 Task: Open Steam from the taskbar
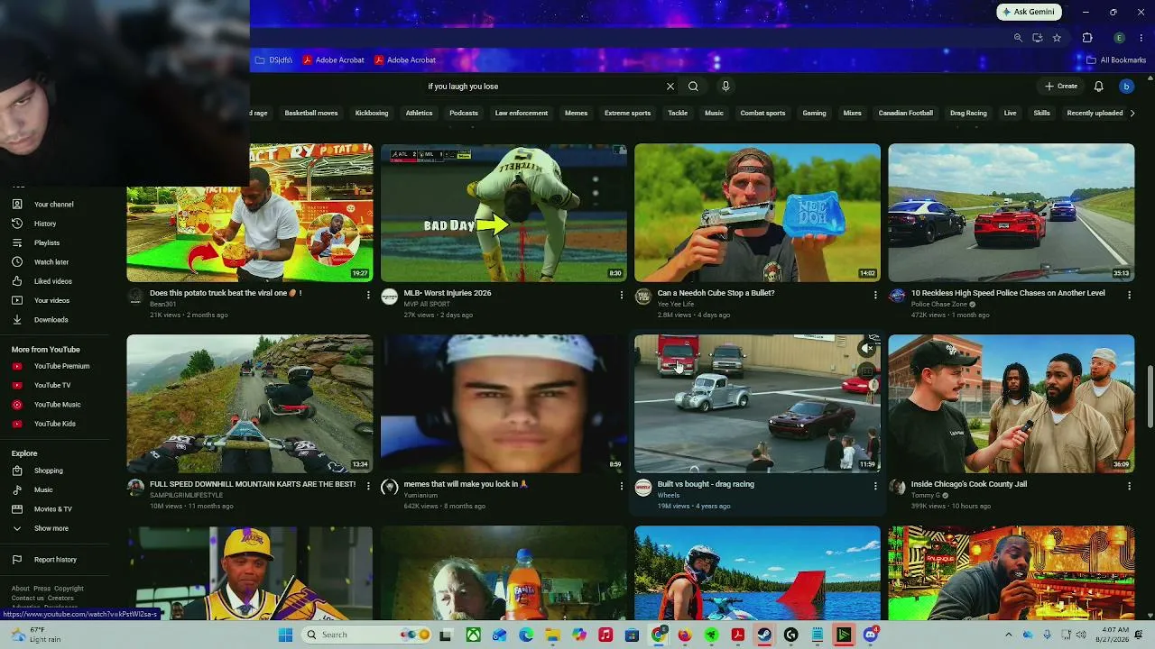(764, 635)
